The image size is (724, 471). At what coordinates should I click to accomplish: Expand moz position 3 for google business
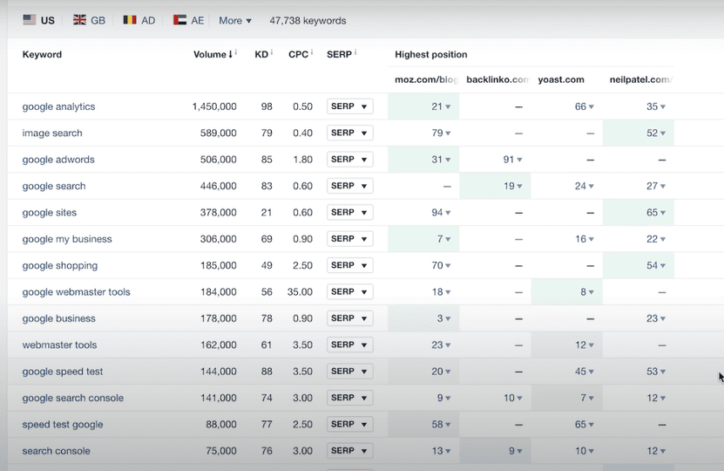(x=443, y=318)
